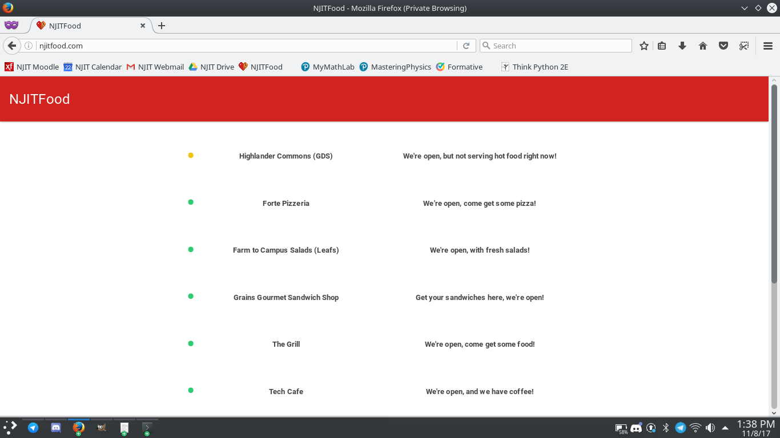
Task: Click the page vertical scrollbar thumb
Action: tap(774, 184)
